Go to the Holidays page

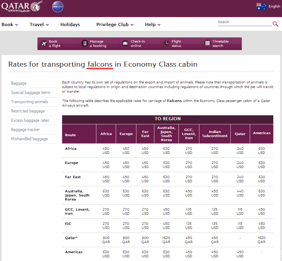[70, 25]
